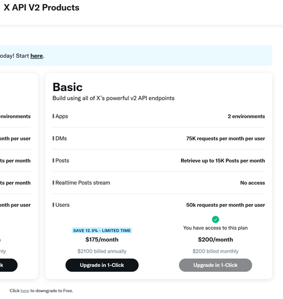Upgrade to the annual $175/month plan
Screen dimensions: 283x299
click(102, 265)
